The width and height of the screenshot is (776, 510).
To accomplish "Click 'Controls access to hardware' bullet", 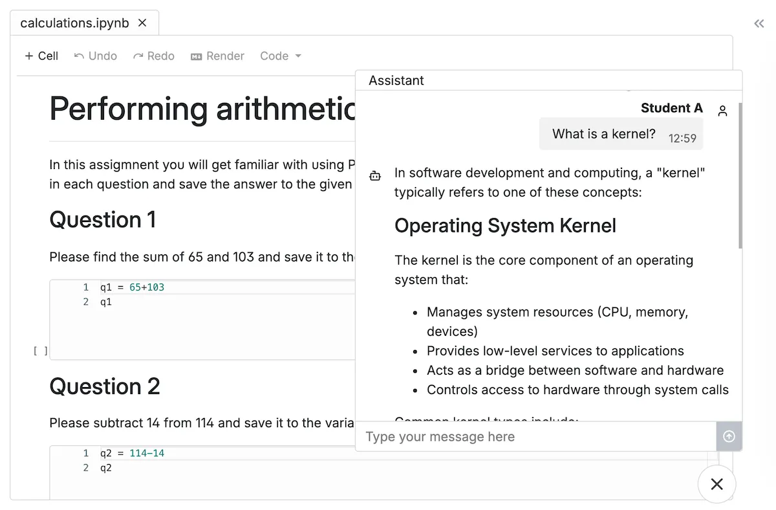I will point(577,390).
